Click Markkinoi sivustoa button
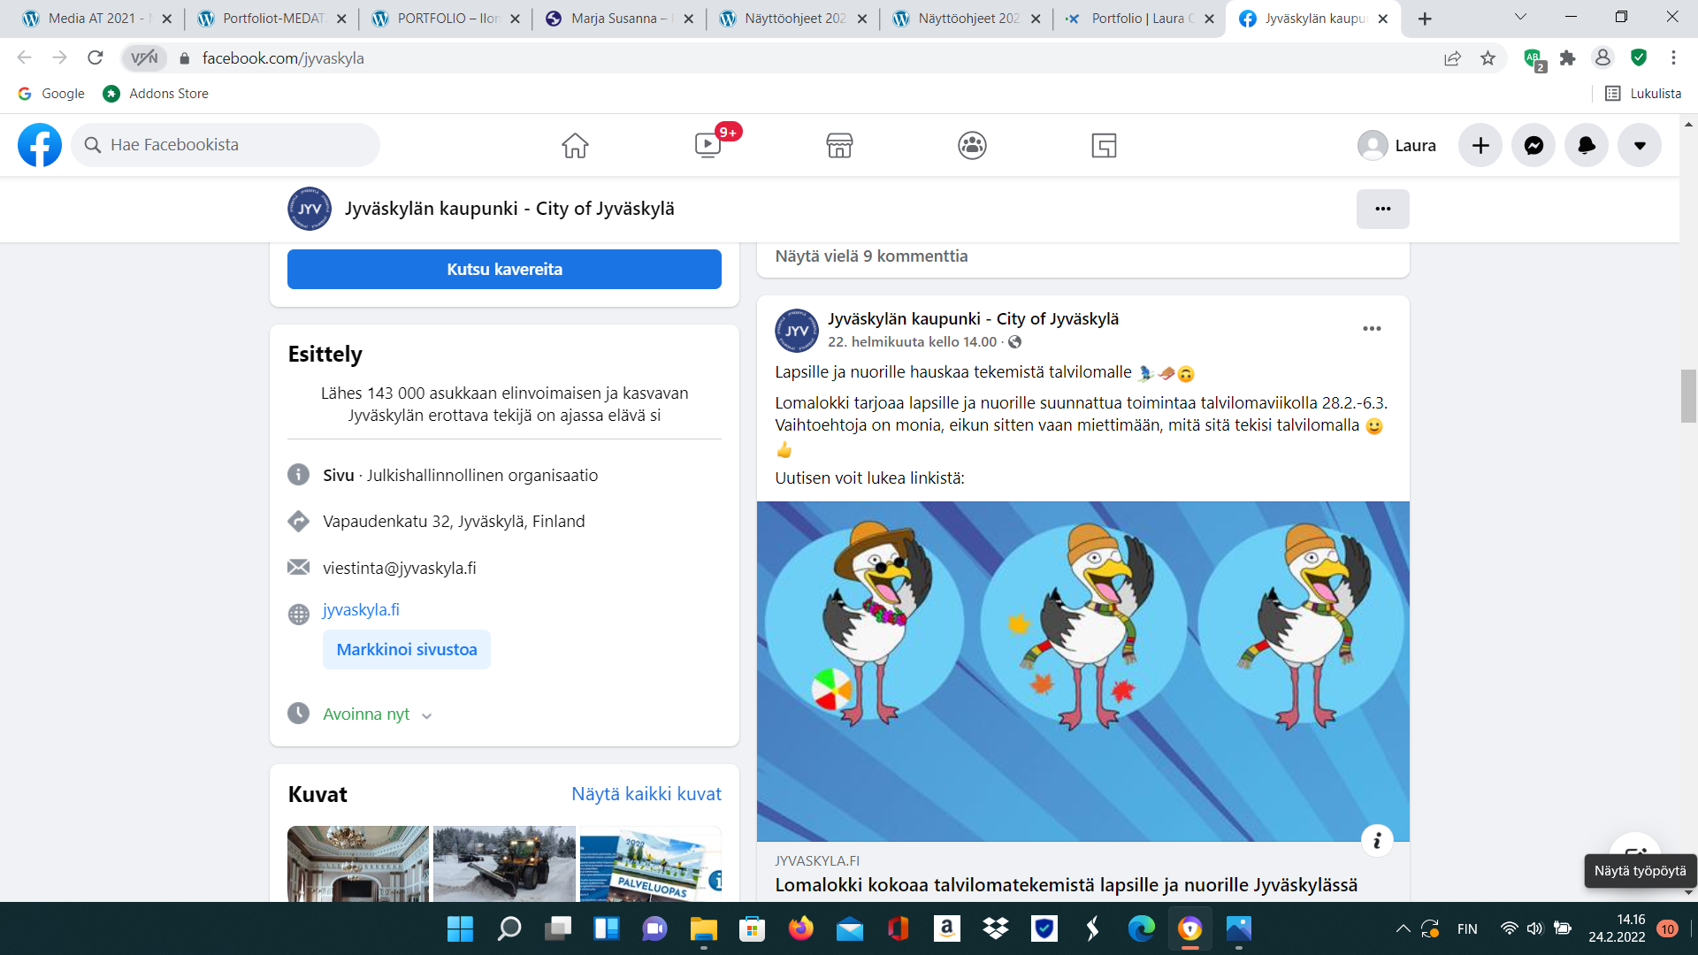1698x955 pixels. (407, 650)
